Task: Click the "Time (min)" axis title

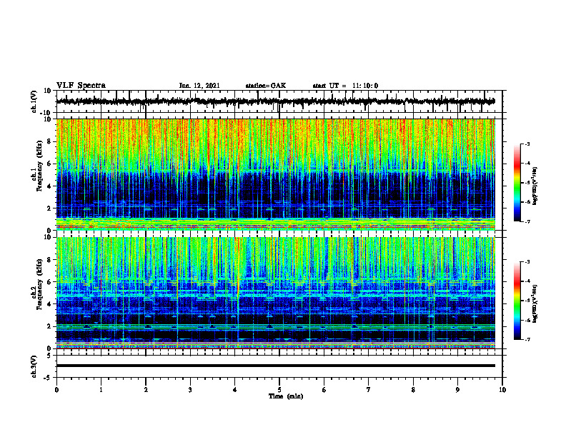Action: click(286, 396)
